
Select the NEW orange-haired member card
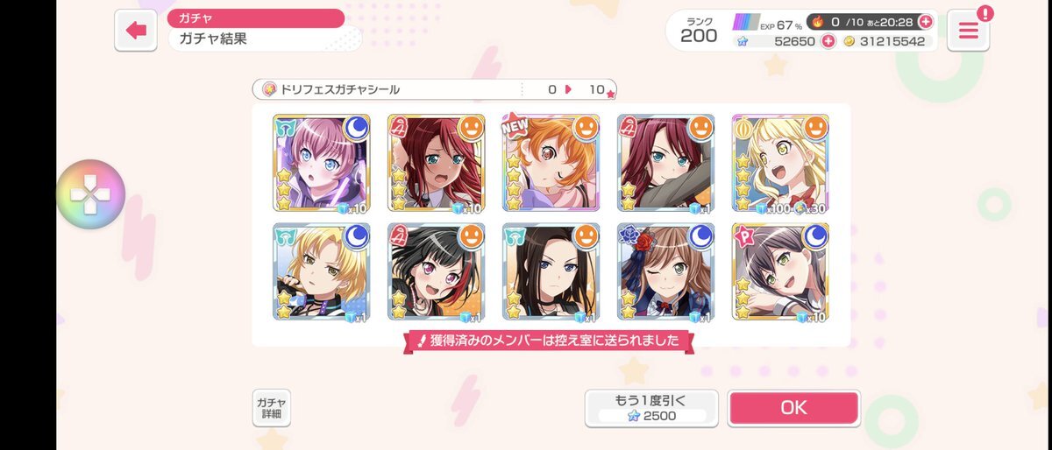pyautogui.click(x=551, y=163)
